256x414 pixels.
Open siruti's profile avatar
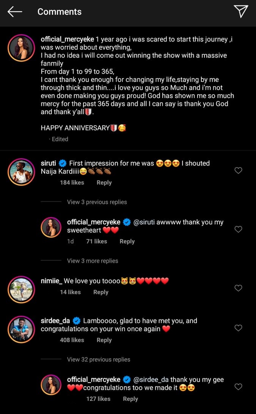(21, 171)
